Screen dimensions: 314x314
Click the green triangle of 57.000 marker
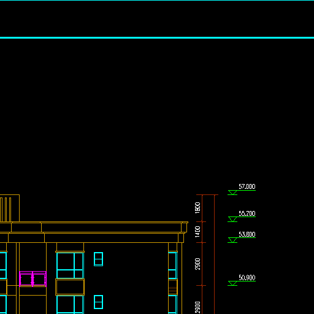pyautogui.click(x=232, y=193)
